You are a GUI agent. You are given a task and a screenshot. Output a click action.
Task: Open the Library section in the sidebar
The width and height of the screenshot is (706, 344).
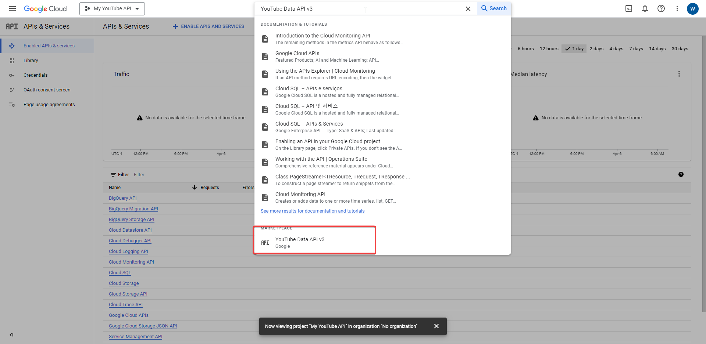point(31,60)
